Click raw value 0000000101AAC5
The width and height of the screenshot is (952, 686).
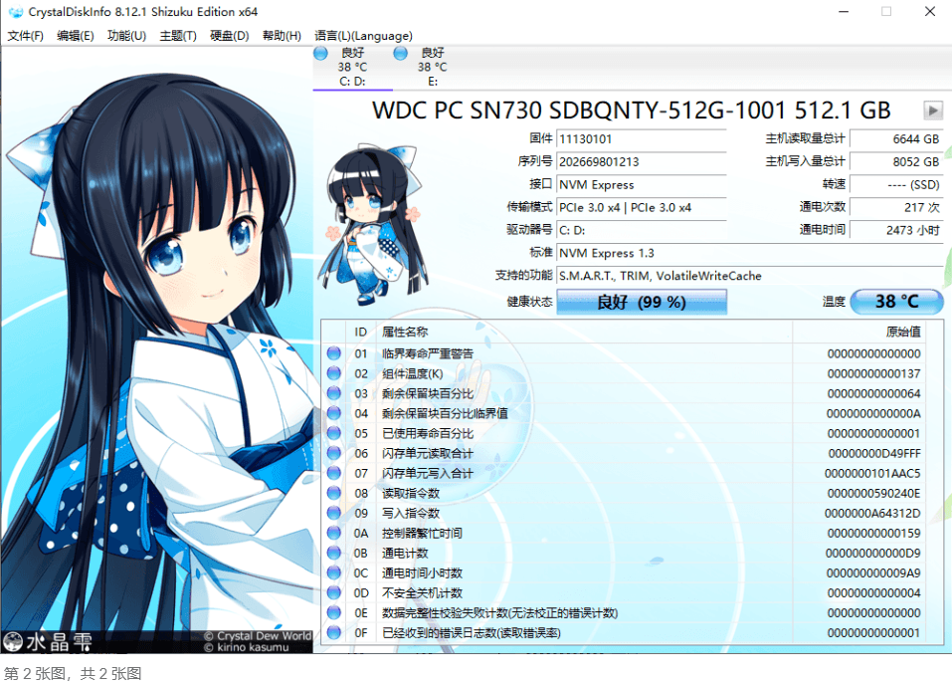[872, 473]
